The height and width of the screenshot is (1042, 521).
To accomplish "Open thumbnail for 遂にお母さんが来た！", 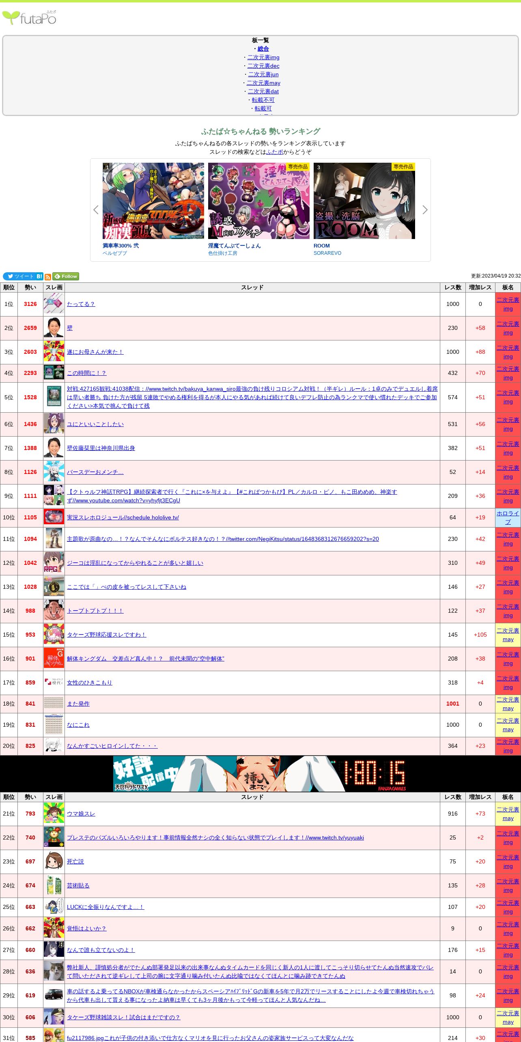I will pyautogui.click(x=54, y=351).
